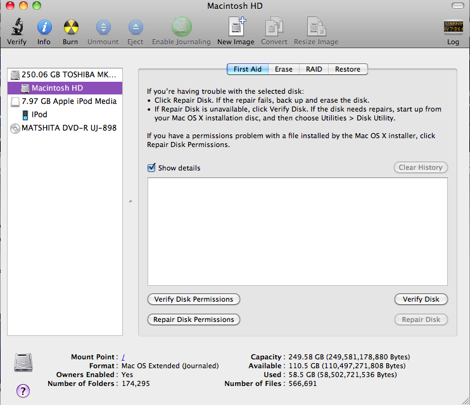
Task: Open the Info toolbar icon
Action: pos(44,27)
